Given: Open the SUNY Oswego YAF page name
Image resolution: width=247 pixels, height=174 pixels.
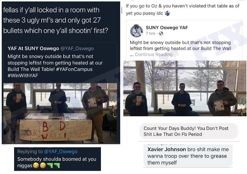Looking at the screenshot, I should point(167,28).
